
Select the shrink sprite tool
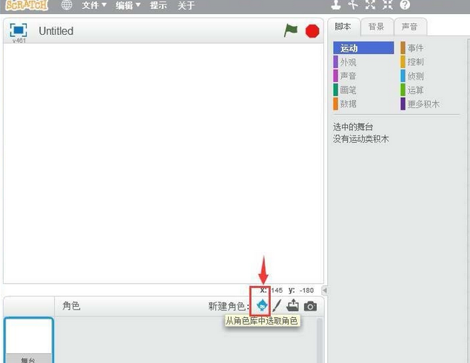(388, 4)
